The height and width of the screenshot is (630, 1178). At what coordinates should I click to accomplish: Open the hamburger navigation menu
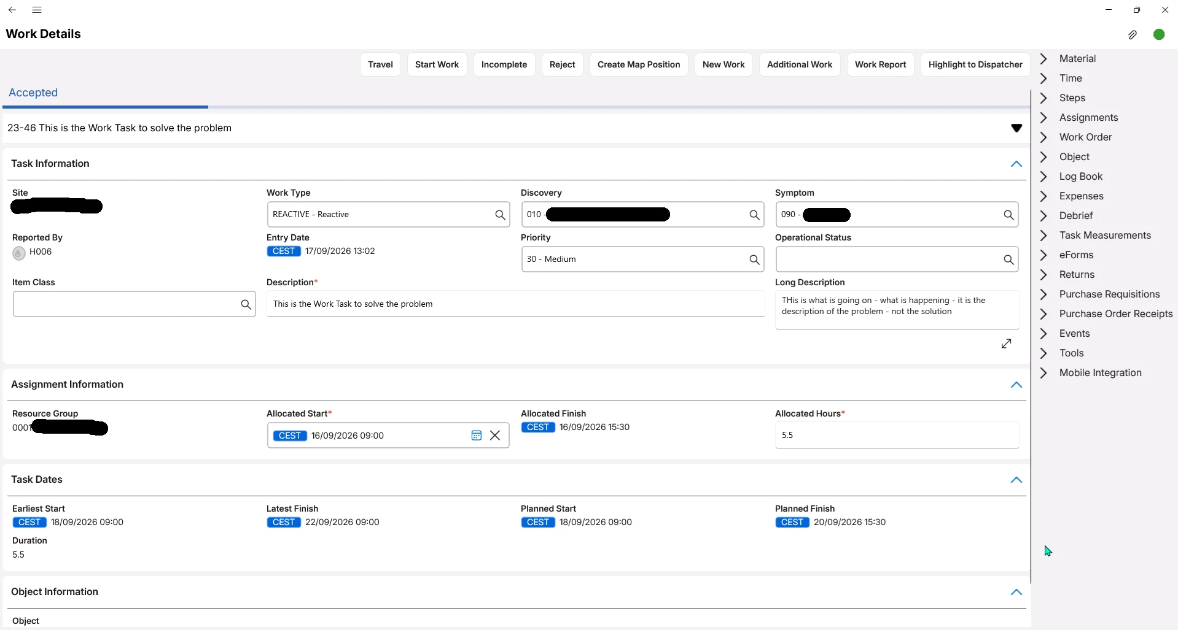37,10
